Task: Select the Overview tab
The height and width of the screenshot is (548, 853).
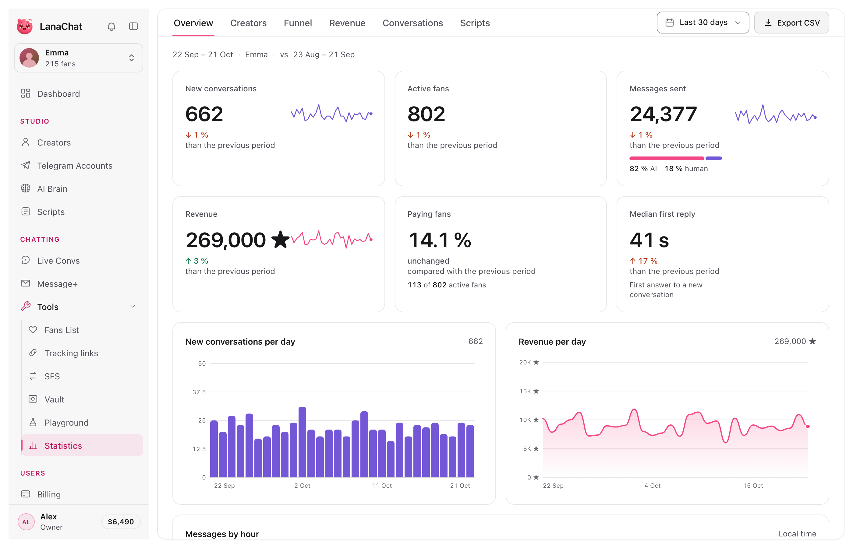Action: click(x=193, y=23)
